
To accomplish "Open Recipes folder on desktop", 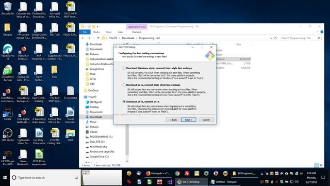I will click(x=8, y=29).
